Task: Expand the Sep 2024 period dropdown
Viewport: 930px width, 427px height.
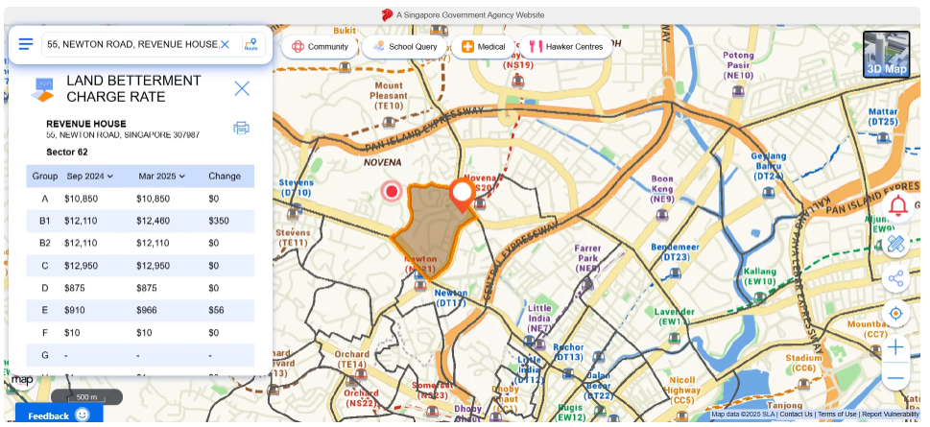Action: click(x=90, y=177)
